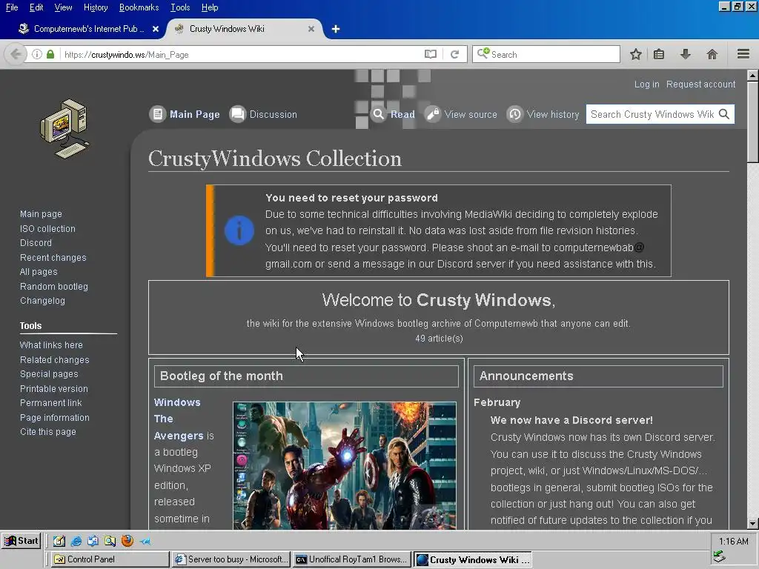Open Special pages tool link
759x569 pixels.
tap(49, 374)
